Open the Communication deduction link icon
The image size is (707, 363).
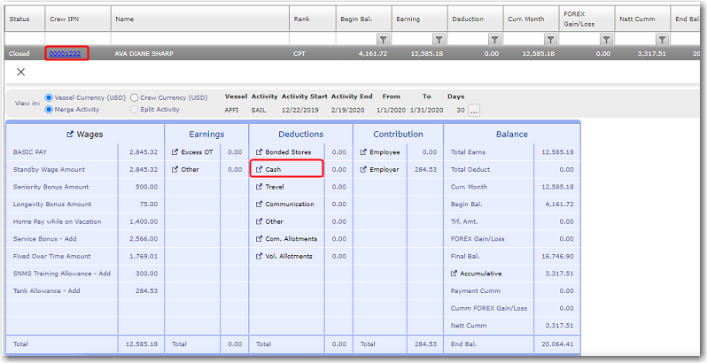260,204
